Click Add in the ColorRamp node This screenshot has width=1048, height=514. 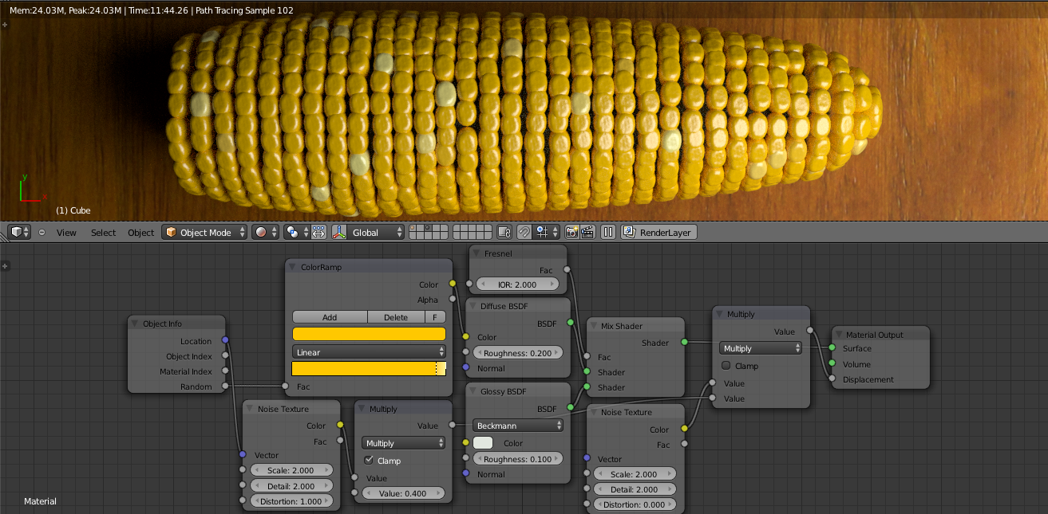[329, 317]
